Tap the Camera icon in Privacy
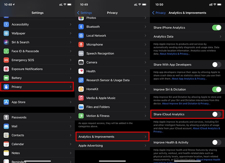225x163 pixels. [x=81, y=62]
